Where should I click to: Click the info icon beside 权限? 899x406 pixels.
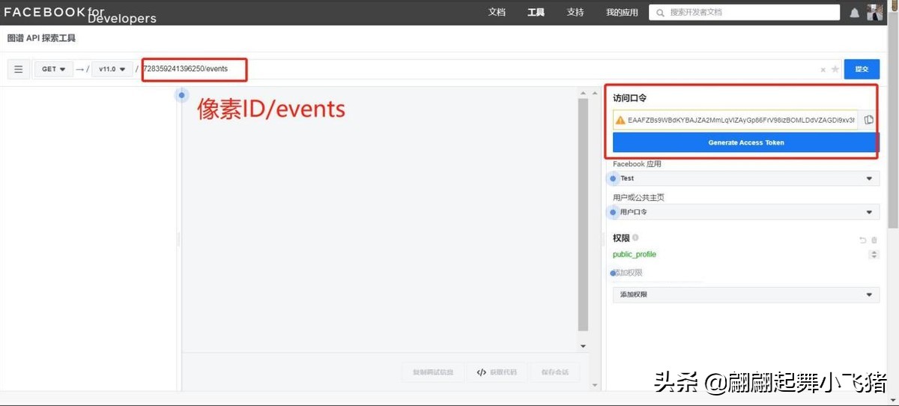(635, 237)
